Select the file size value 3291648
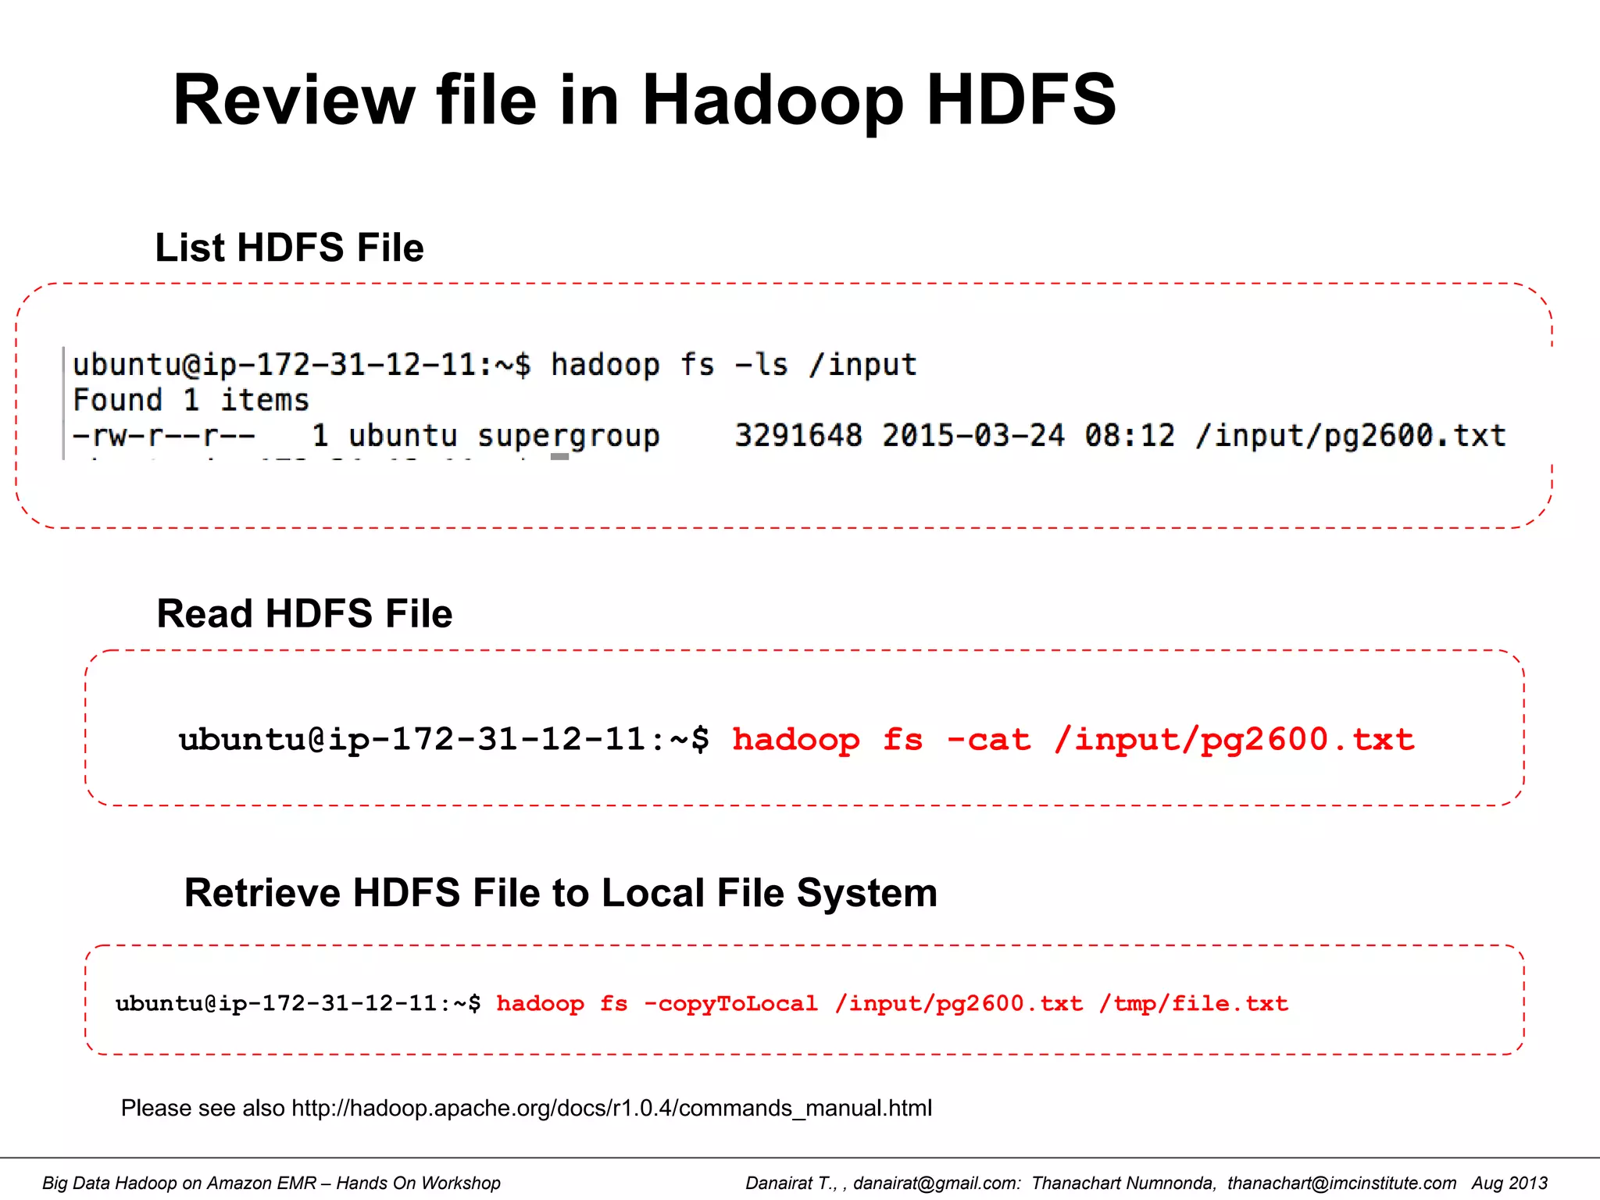Viewport: 1600px width, 1200px height. tap(798, 435)
